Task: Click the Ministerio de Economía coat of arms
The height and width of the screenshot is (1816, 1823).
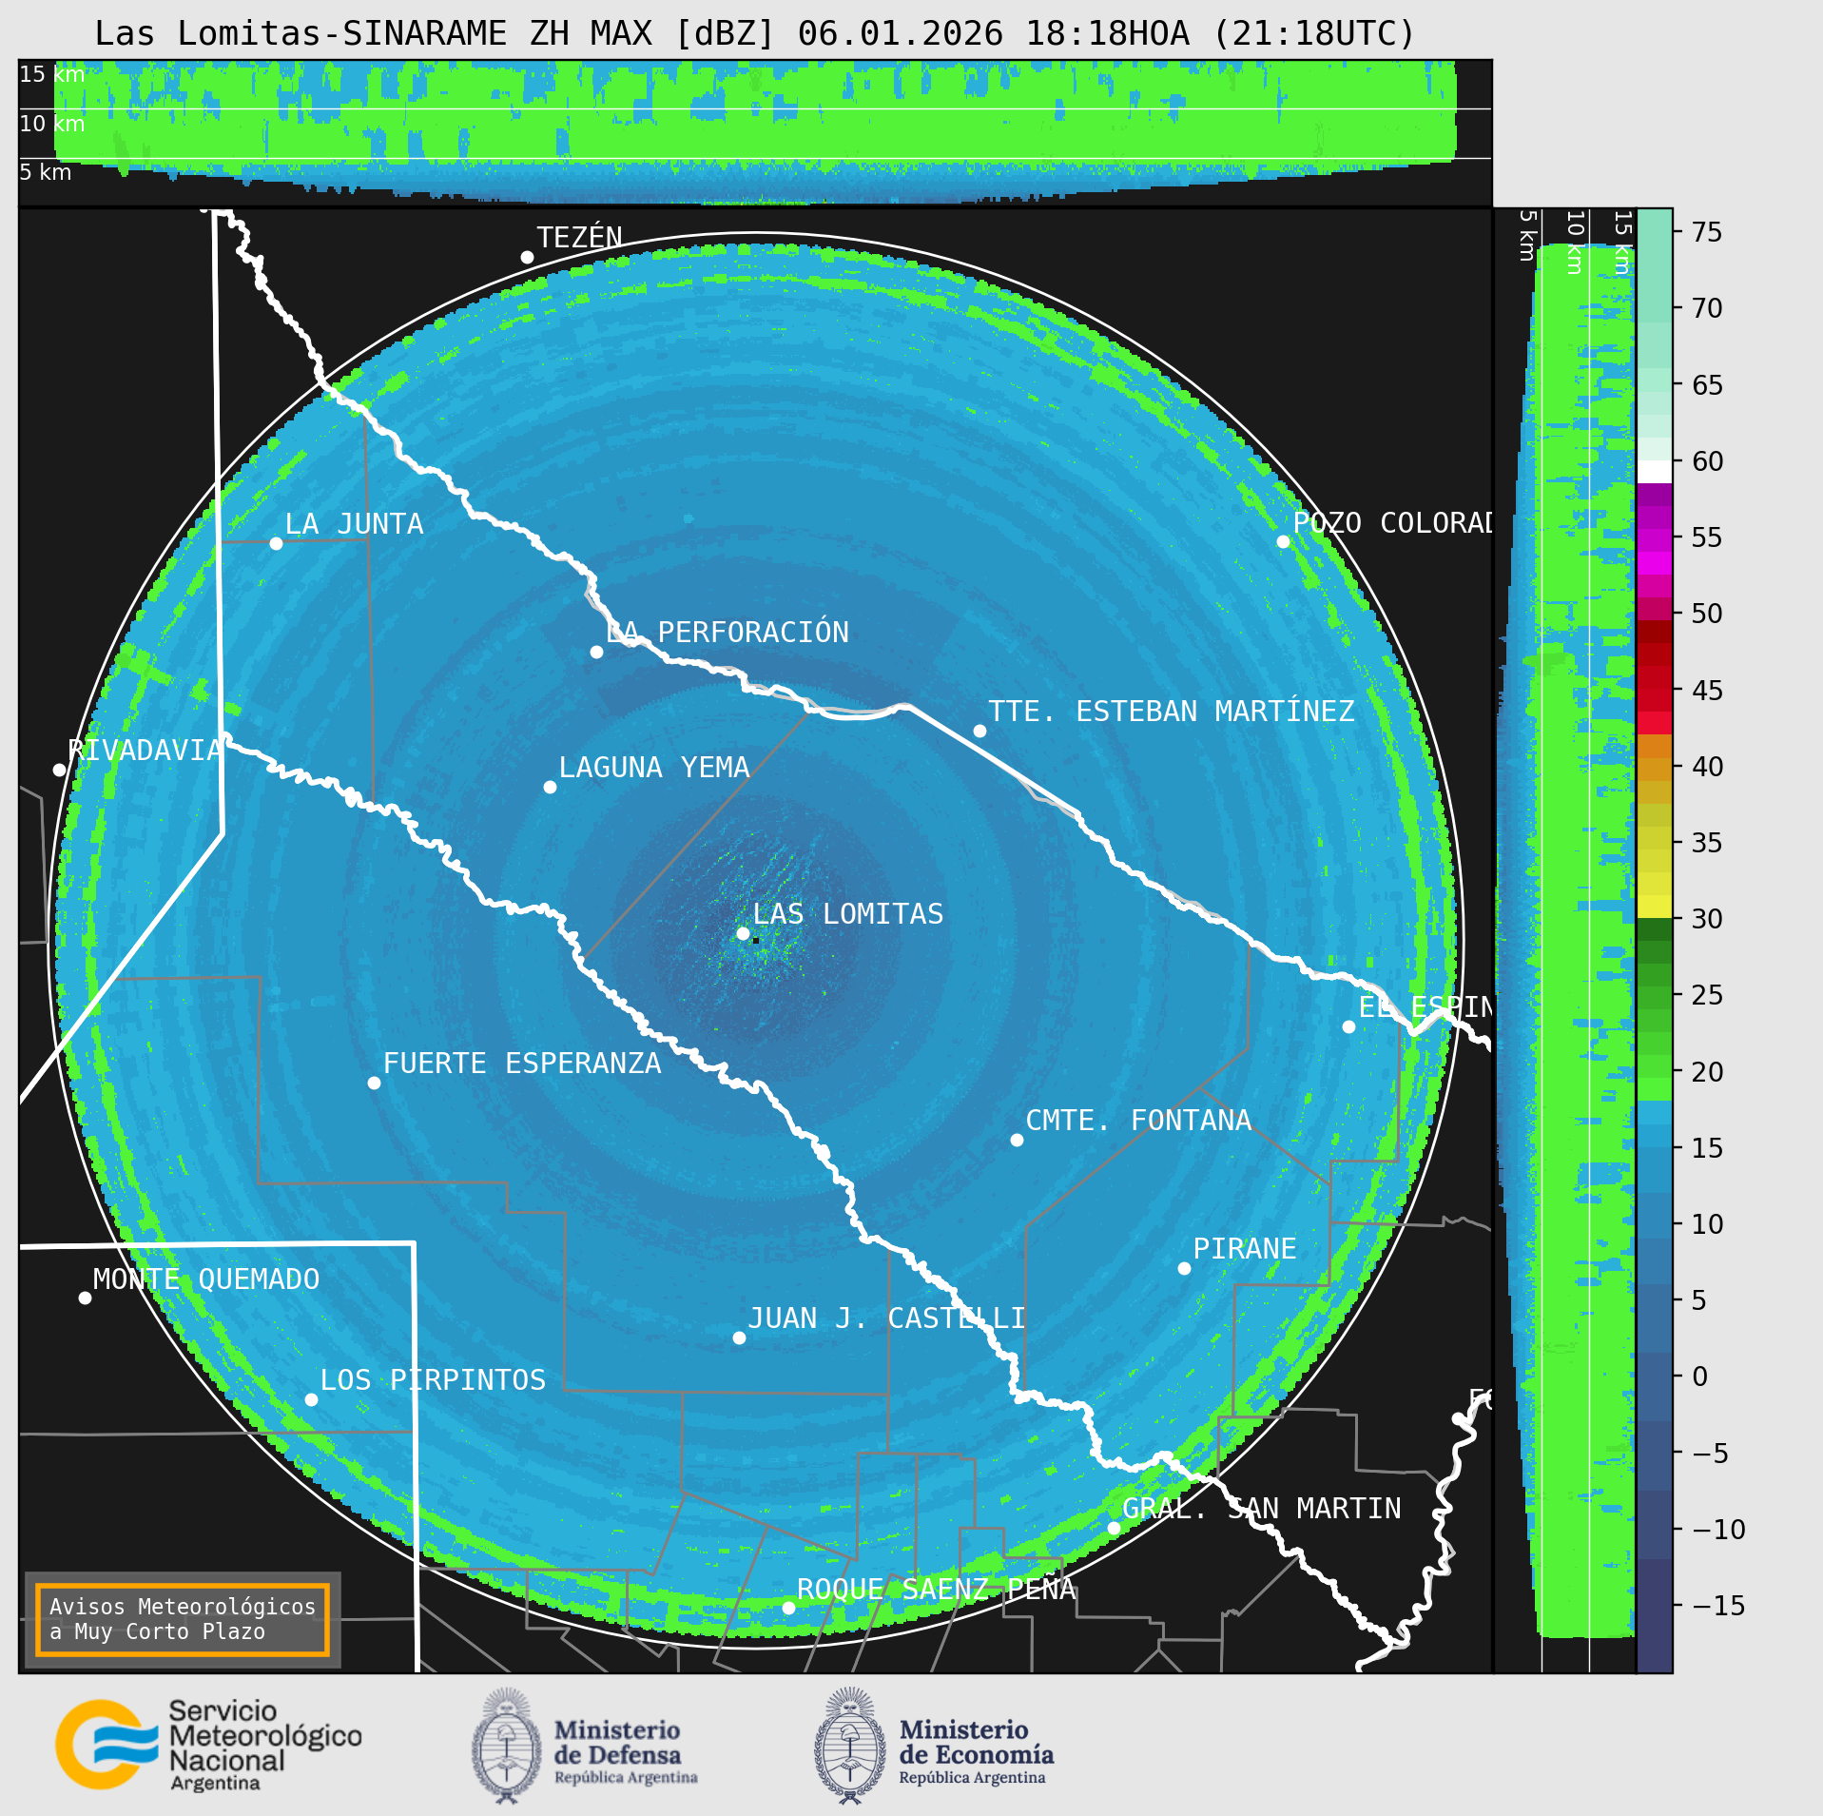Action: tap(849, 1747)
